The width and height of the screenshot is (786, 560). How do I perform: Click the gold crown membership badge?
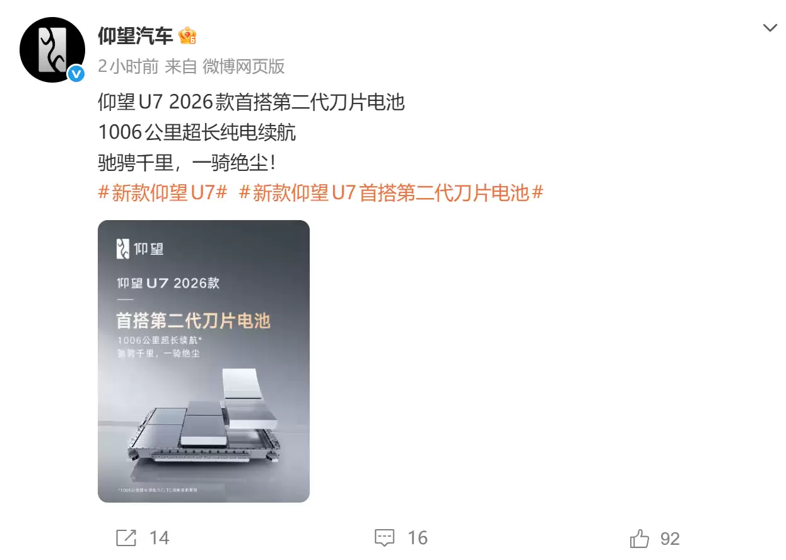tap(187, 36)
